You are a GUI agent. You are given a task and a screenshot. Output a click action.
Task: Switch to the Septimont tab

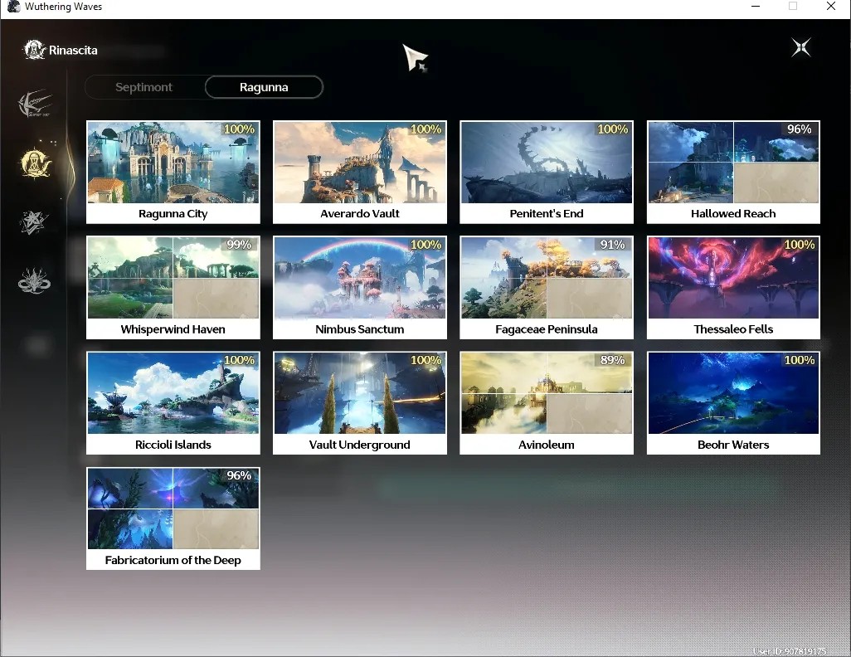pos(143,87)
